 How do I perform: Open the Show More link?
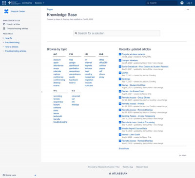tap(124, 148)
